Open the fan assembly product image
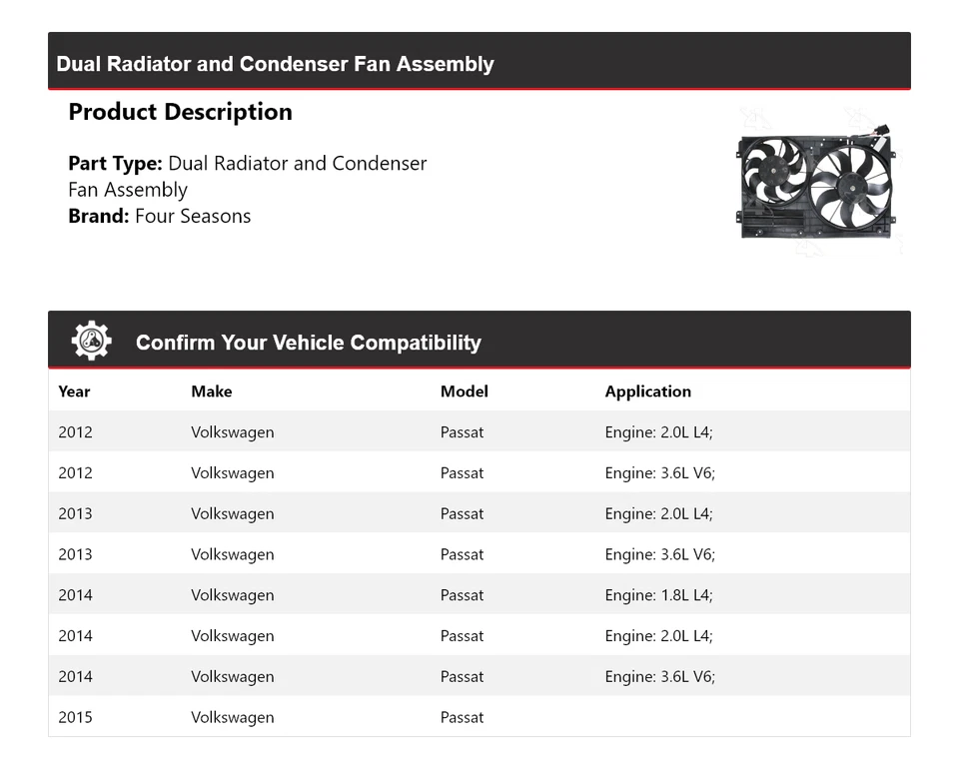The width and height of the screenshot is (959, 769). pos(816,184)
